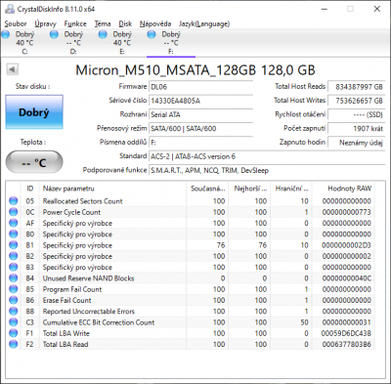Viewport: 391px width, 384px height.
Task: Select disk E: status icon
Action: [103, 34]
